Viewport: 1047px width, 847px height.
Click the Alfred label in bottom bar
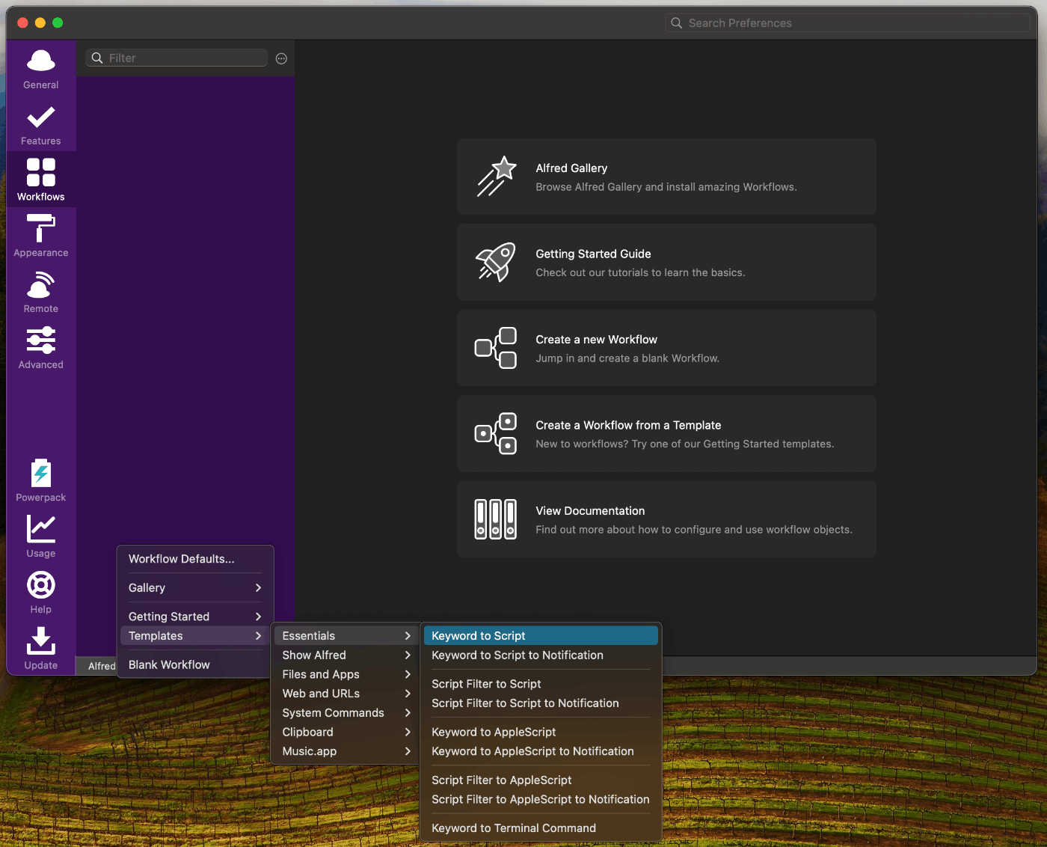[102, 666]
